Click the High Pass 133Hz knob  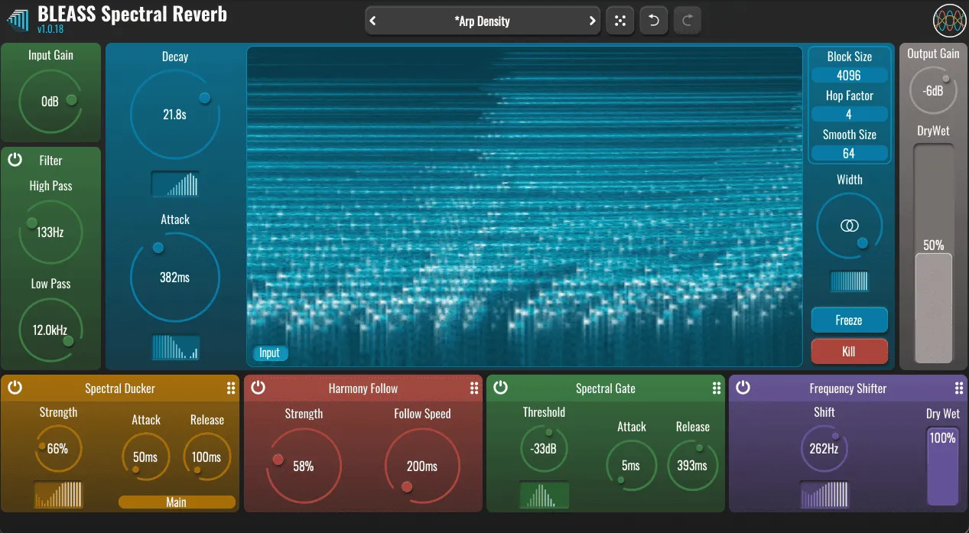[50, 232]
